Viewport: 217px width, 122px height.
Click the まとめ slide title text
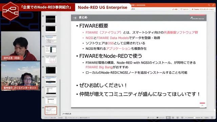click(83, 17)
